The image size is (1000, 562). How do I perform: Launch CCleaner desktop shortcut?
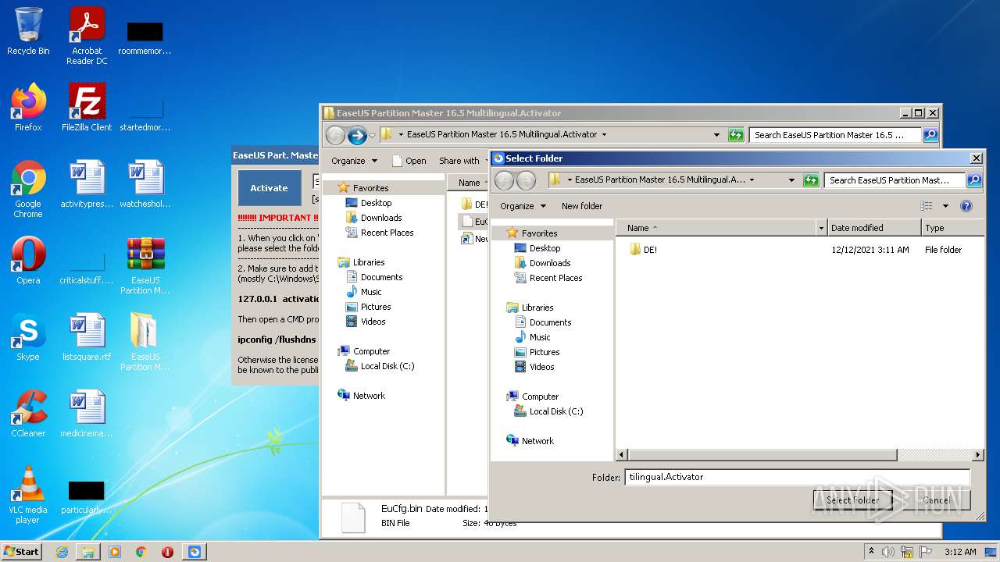(x=28, y=414)
